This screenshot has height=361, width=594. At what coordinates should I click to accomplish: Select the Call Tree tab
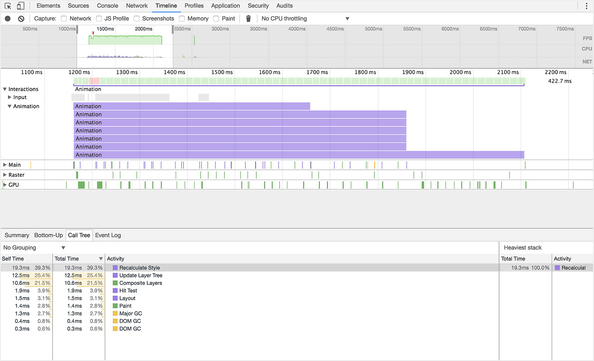79,235
